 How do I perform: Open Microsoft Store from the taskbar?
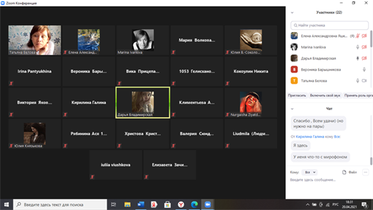coord(167,205)
